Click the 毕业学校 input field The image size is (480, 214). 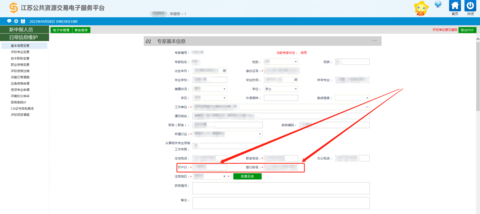pos(210,80)
